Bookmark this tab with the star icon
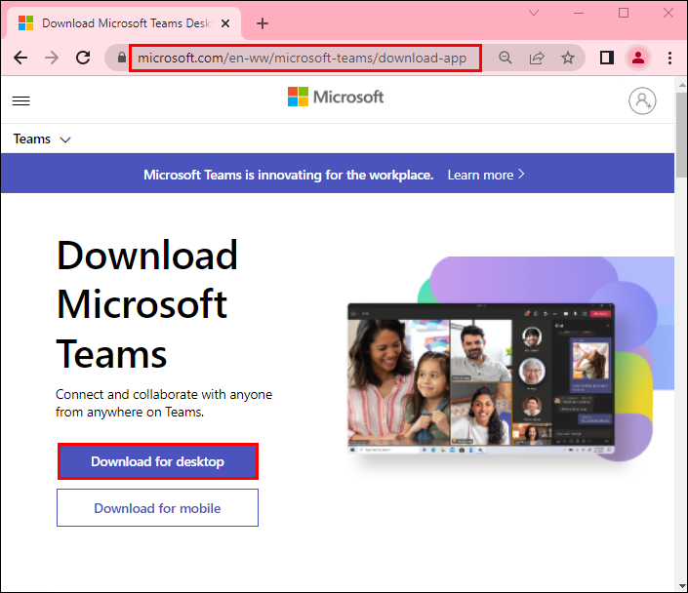Screen dimensions: 688x593 tap(568, 58)
